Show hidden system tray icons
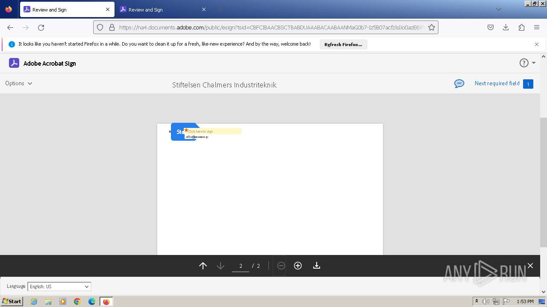 [x=476, y=301]
